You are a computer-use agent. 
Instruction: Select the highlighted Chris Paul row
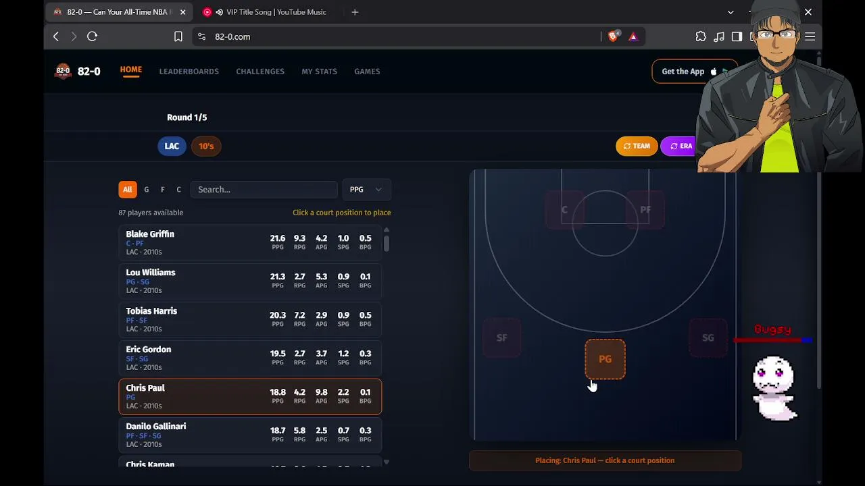coord(250,397)
